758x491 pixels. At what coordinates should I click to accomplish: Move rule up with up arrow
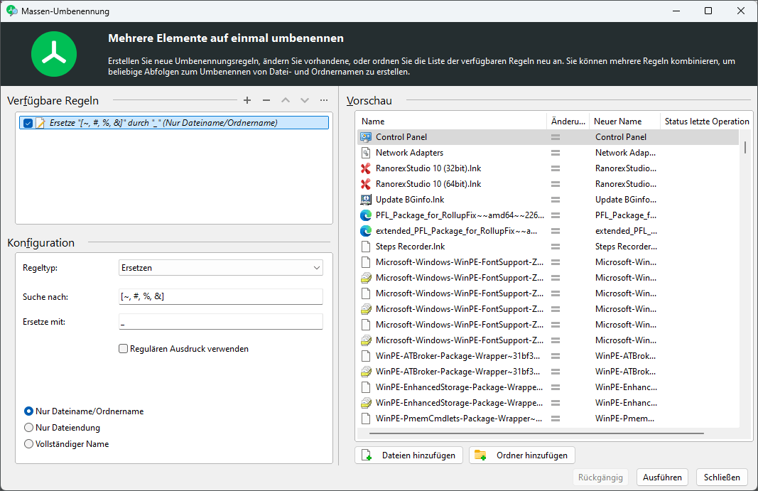286,100
